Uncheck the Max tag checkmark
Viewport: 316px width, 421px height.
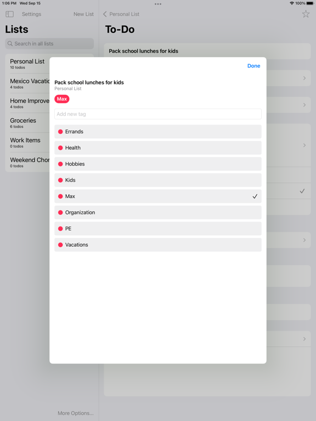tap(255, 196)
